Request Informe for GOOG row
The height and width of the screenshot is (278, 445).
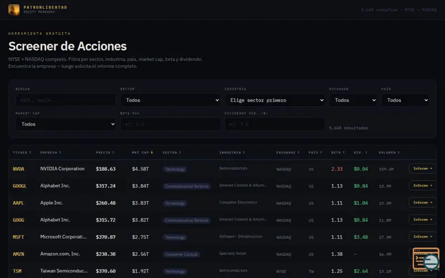tap(422, 220)
